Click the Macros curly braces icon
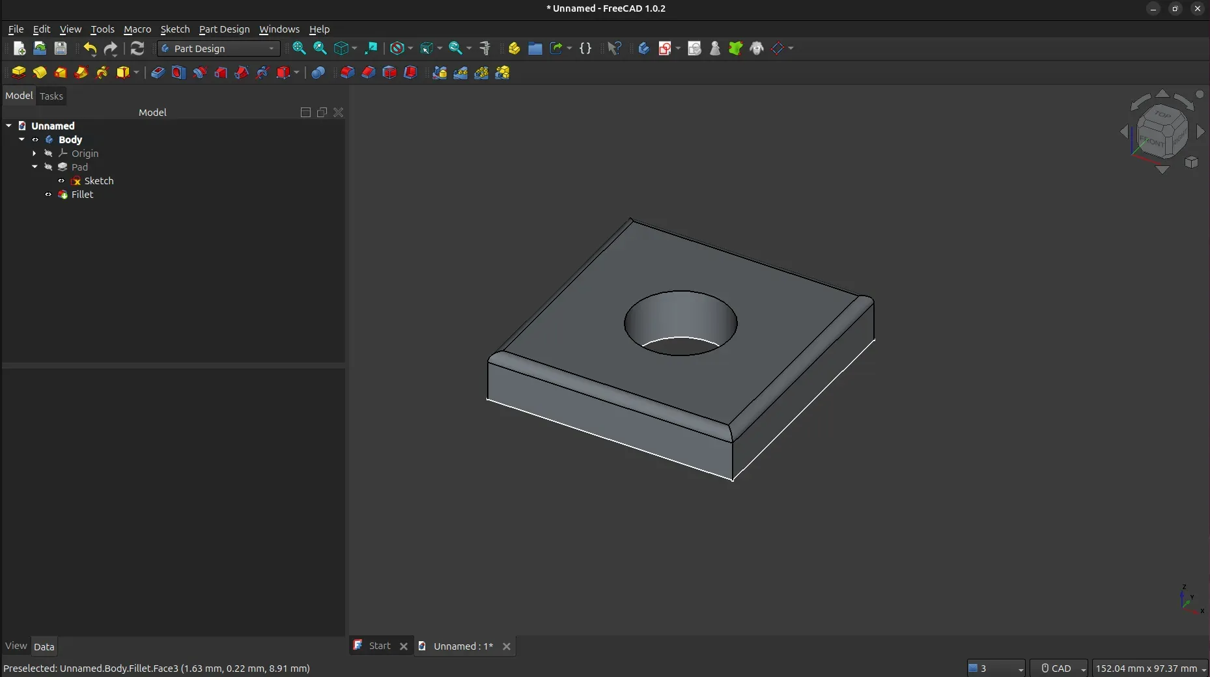 pos(585,48)
